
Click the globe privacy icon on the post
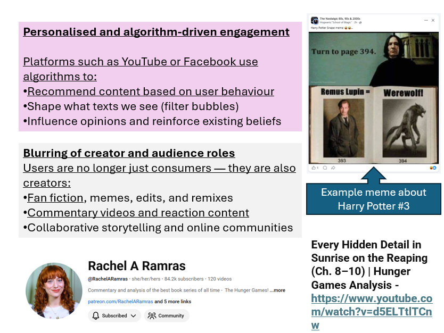tap(360, 23)
